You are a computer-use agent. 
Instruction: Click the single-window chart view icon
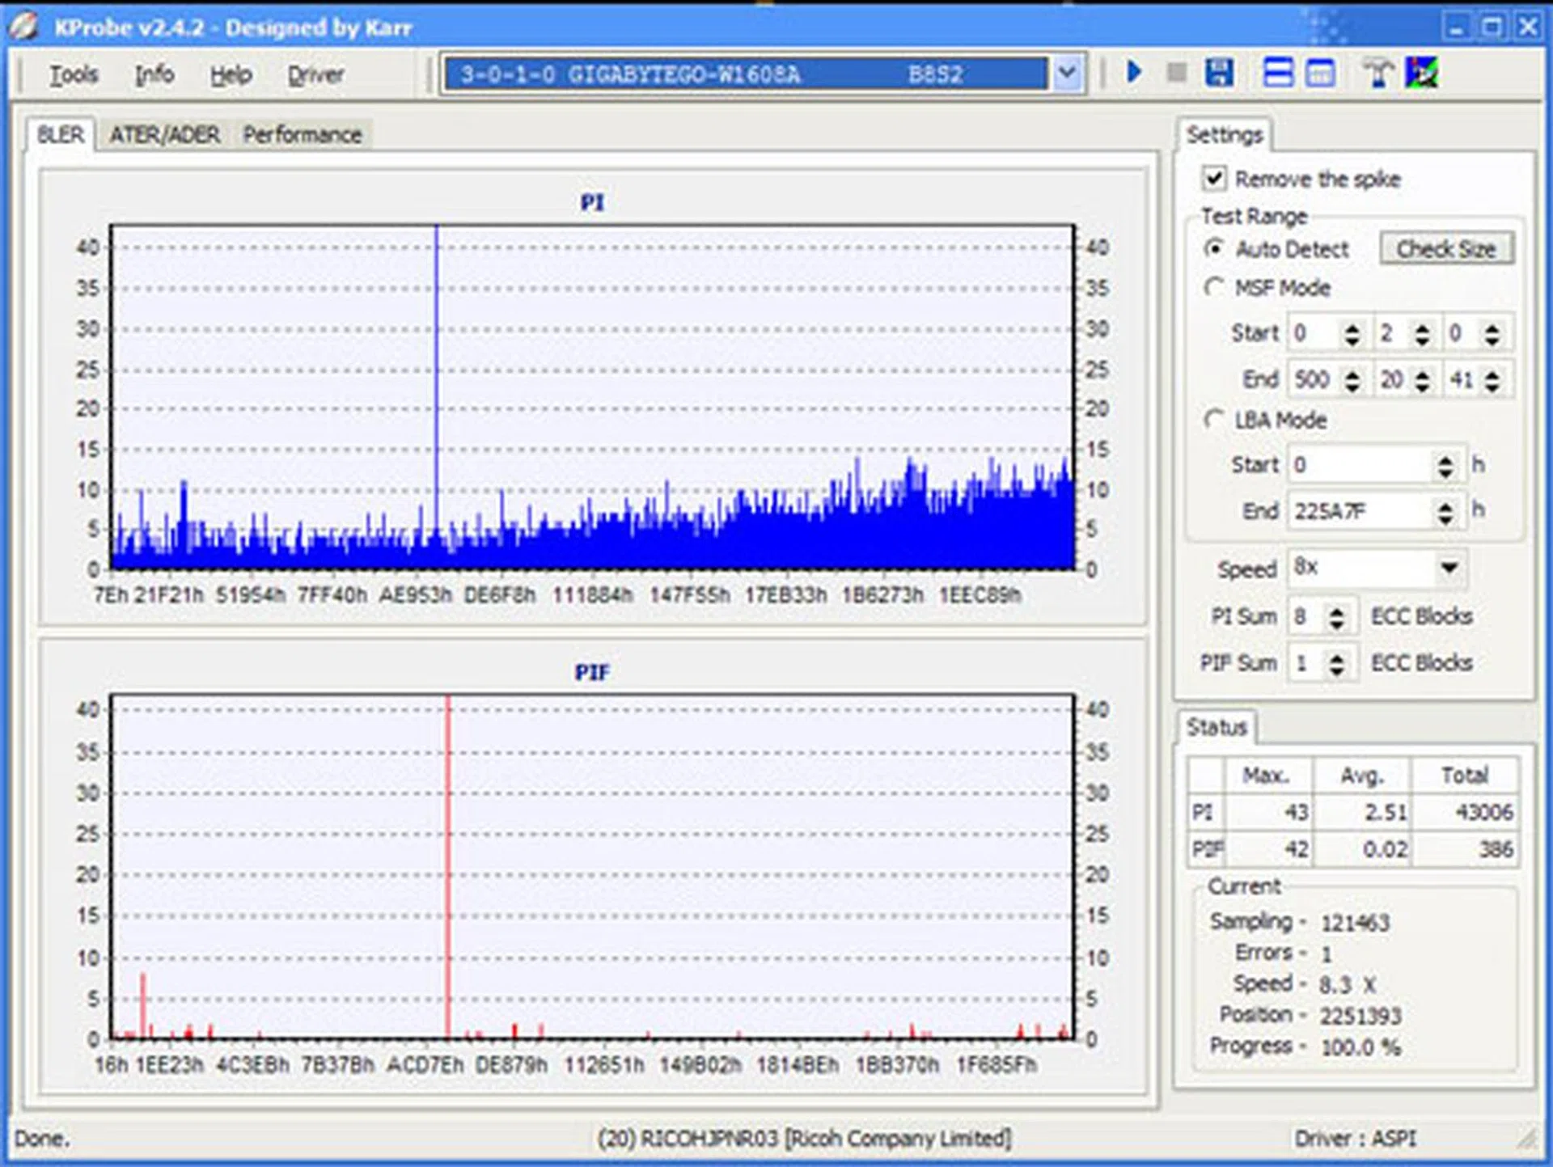click(1321, 73)
